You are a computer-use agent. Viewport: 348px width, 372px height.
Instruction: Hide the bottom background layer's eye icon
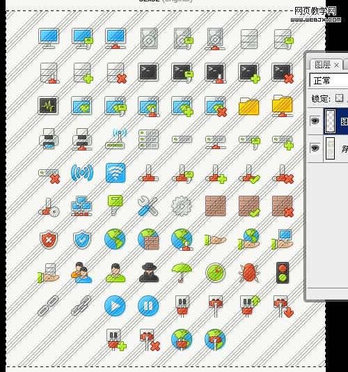[315, 148]
